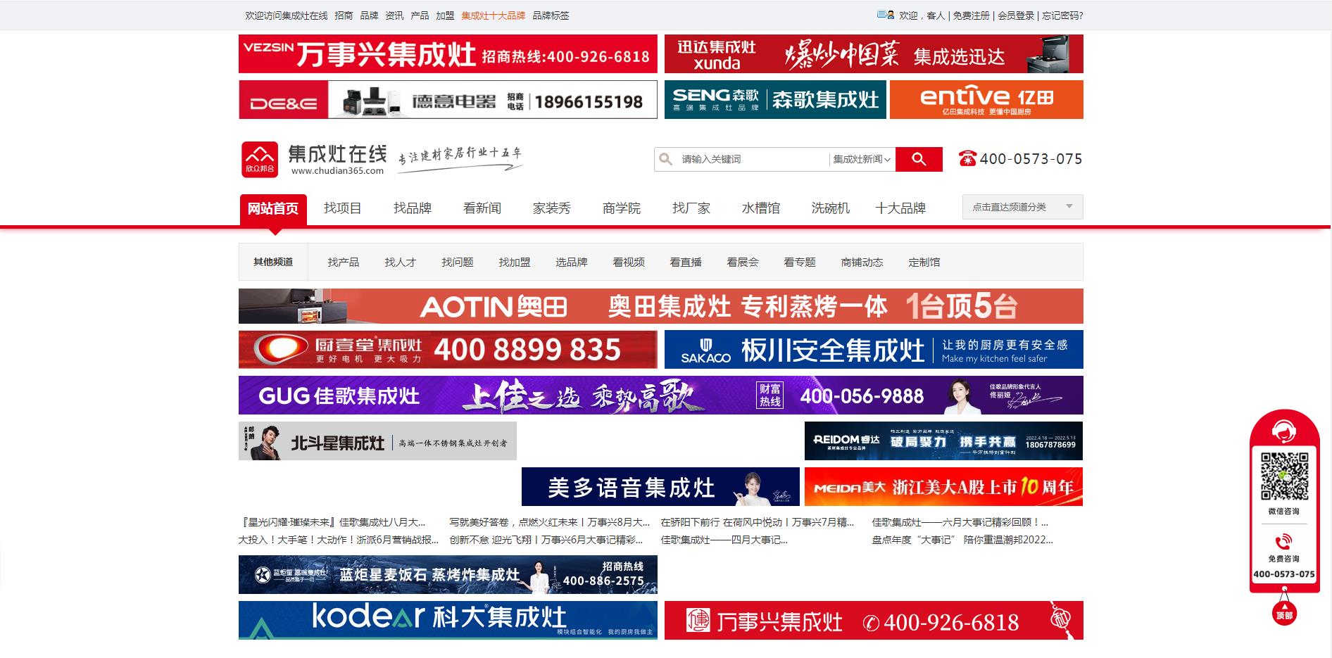Image resolution: width=1332 pixels, height=658 pixels.
Task: Click the 看直播 sub-channel link
Action: click(x=686, y=262)
